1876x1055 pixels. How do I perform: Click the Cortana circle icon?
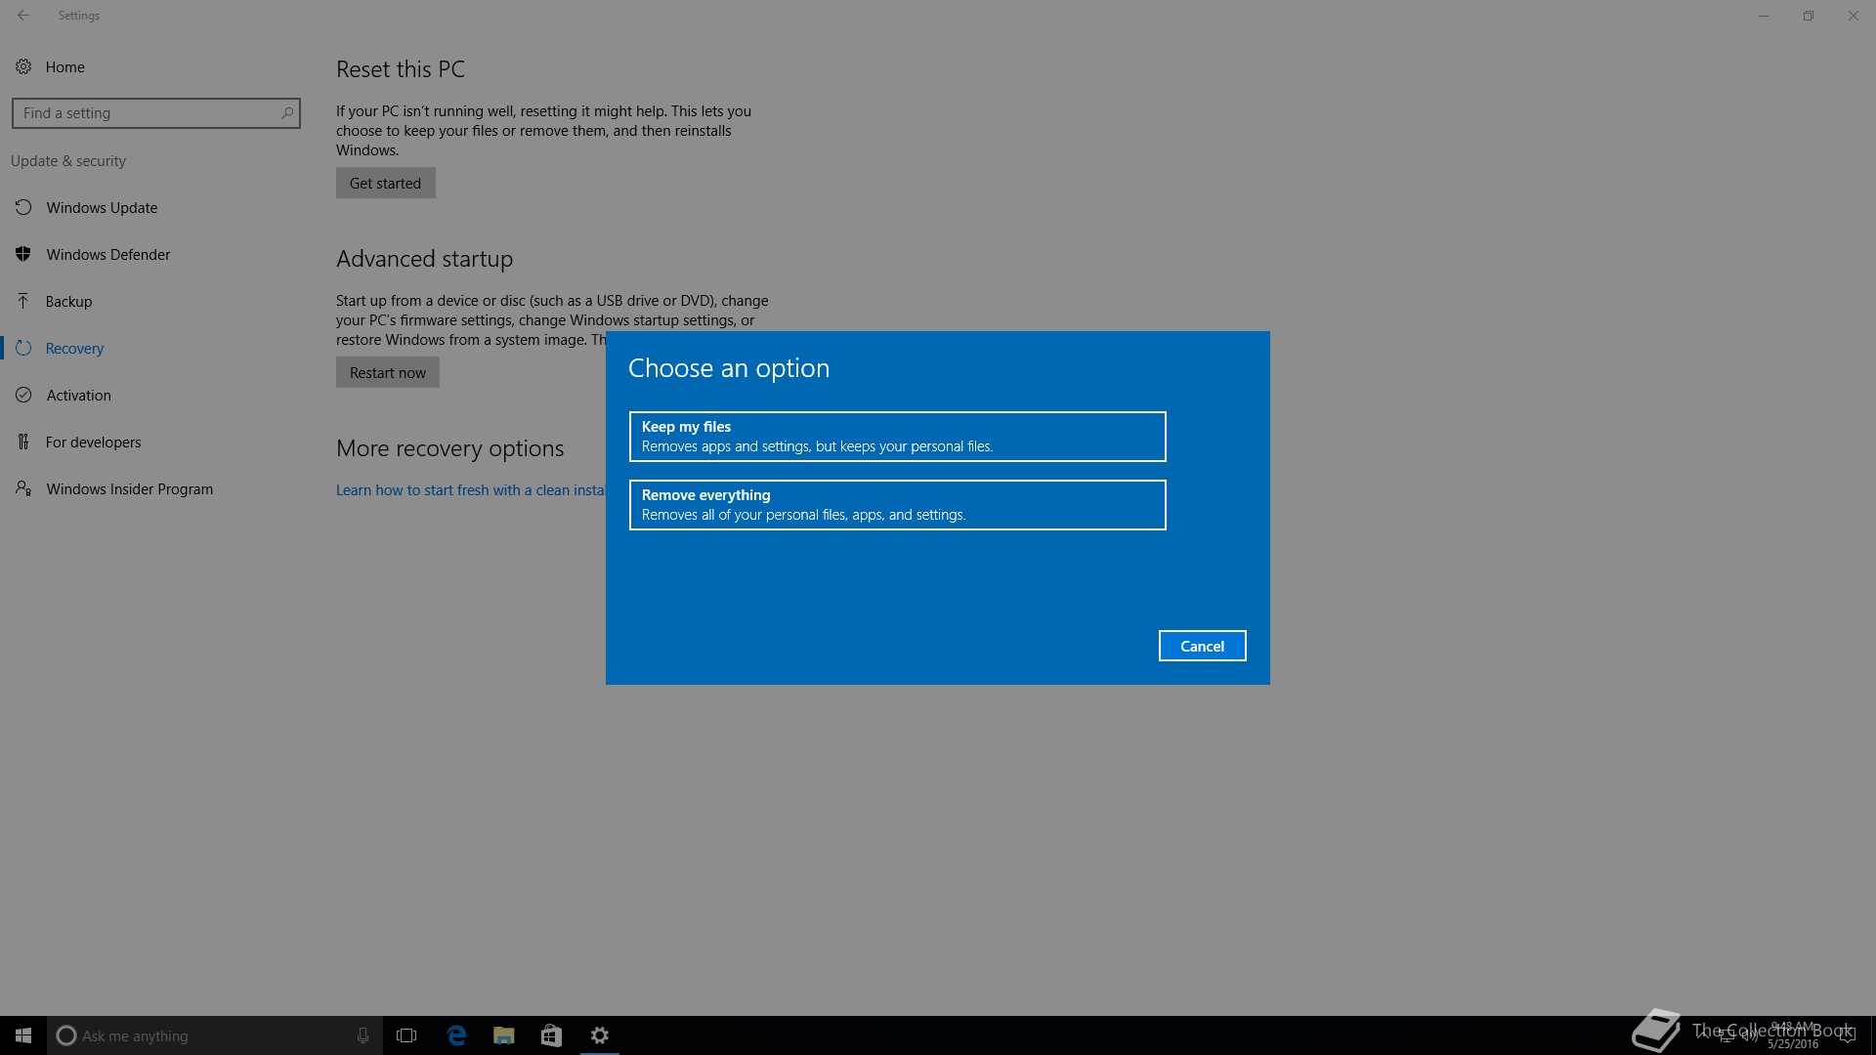coord(66,1035)
